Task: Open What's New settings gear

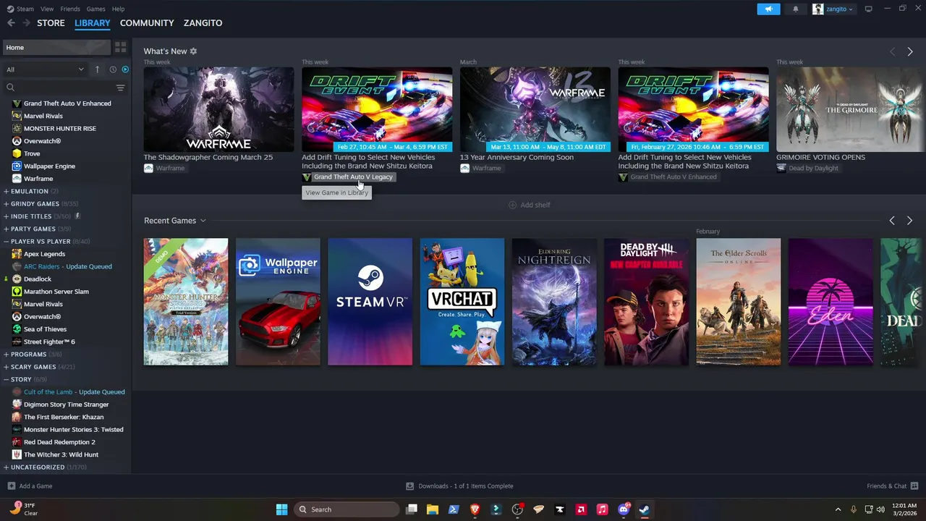Action: 193,51
